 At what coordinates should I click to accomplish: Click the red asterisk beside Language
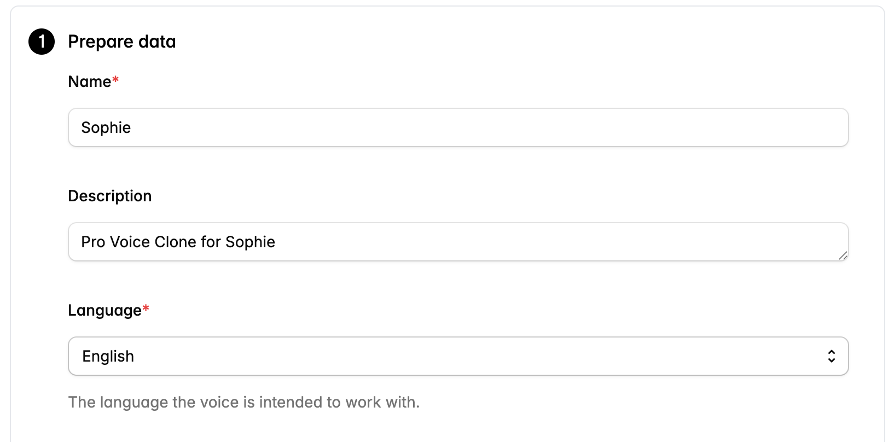[146, 310]
